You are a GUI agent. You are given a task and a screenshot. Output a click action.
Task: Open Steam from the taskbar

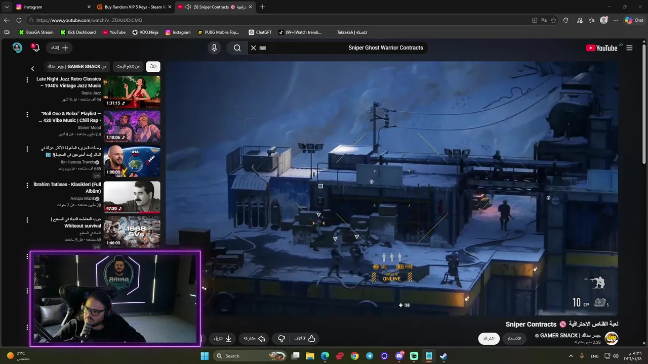point(443,356)
